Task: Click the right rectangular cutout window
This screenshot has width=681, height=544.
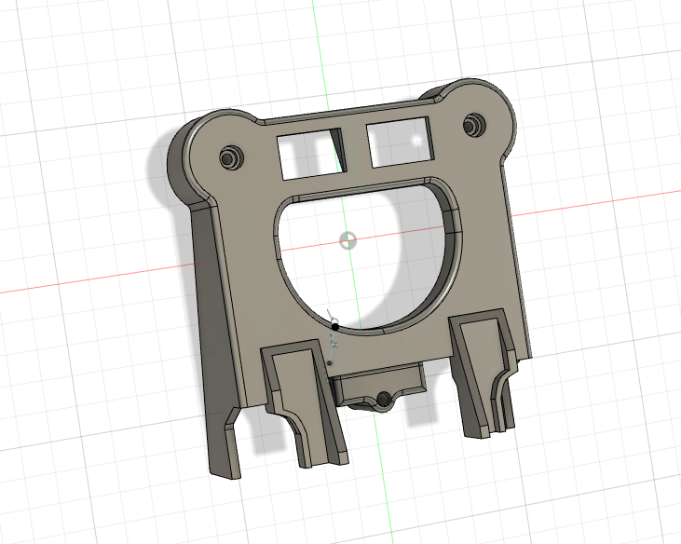Action: point(401,142)
